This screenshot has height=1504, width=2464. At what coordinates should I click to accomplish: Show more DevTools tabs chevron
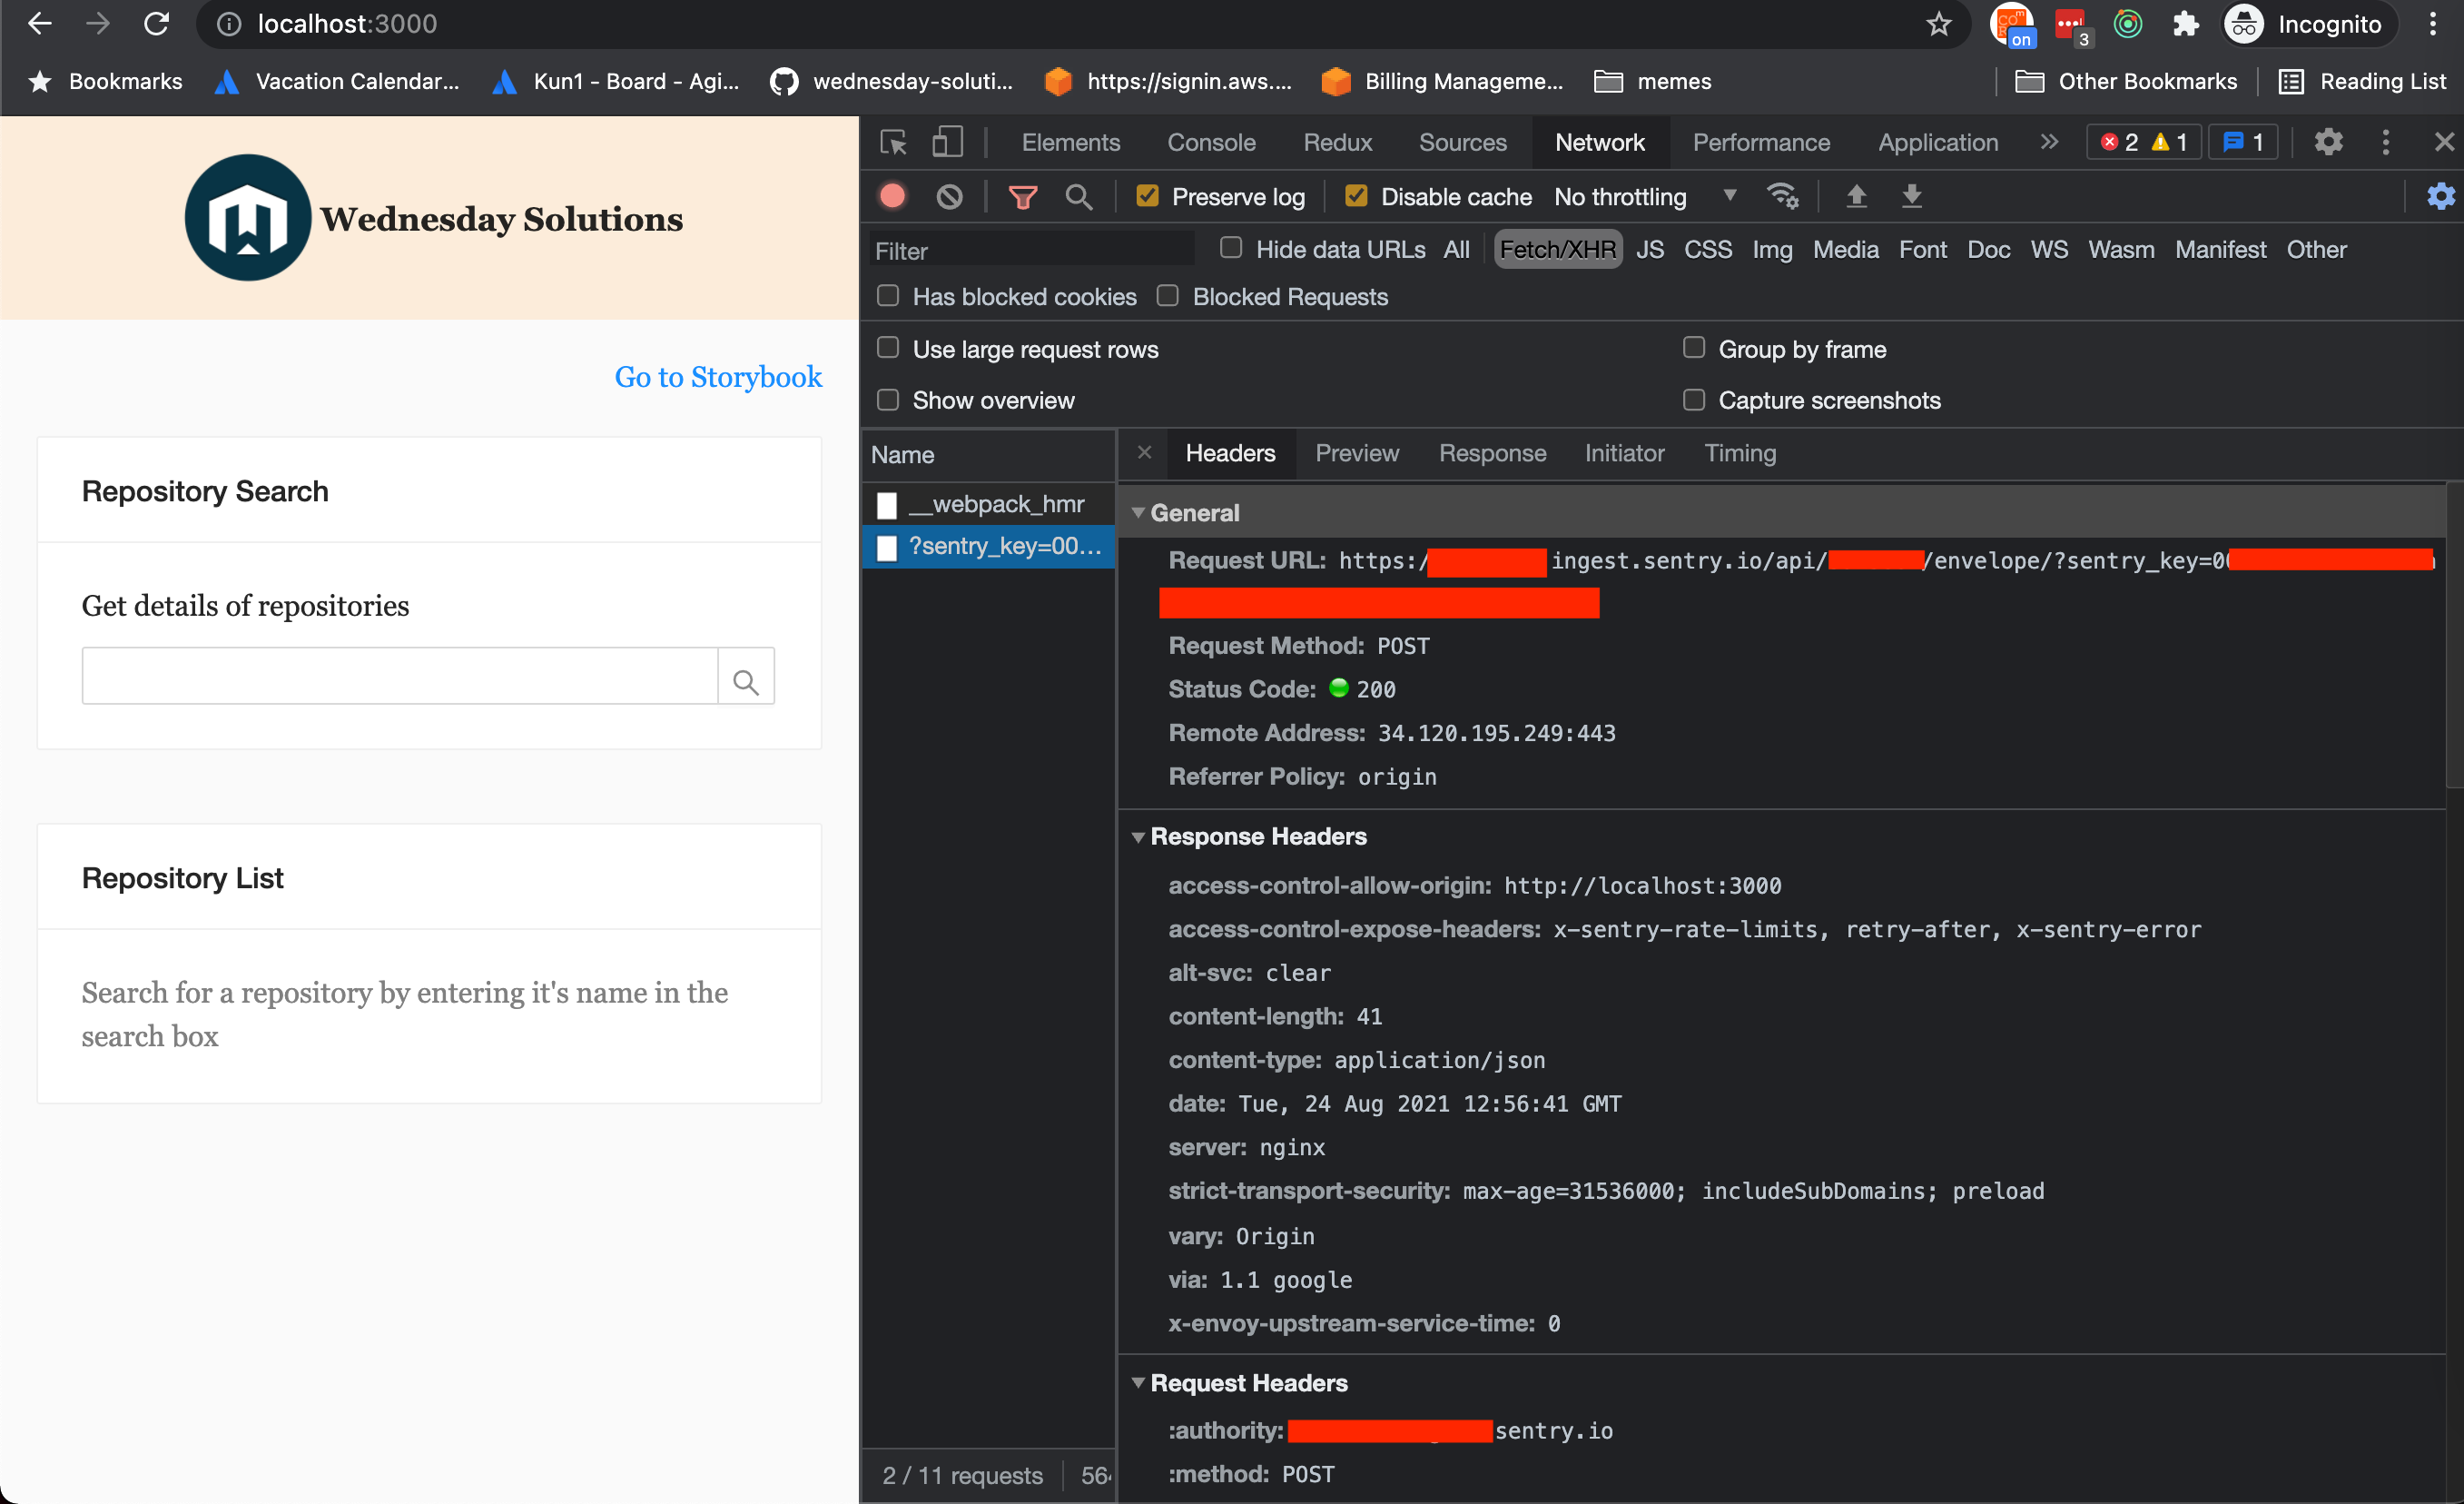click(x=2049, y=142)
